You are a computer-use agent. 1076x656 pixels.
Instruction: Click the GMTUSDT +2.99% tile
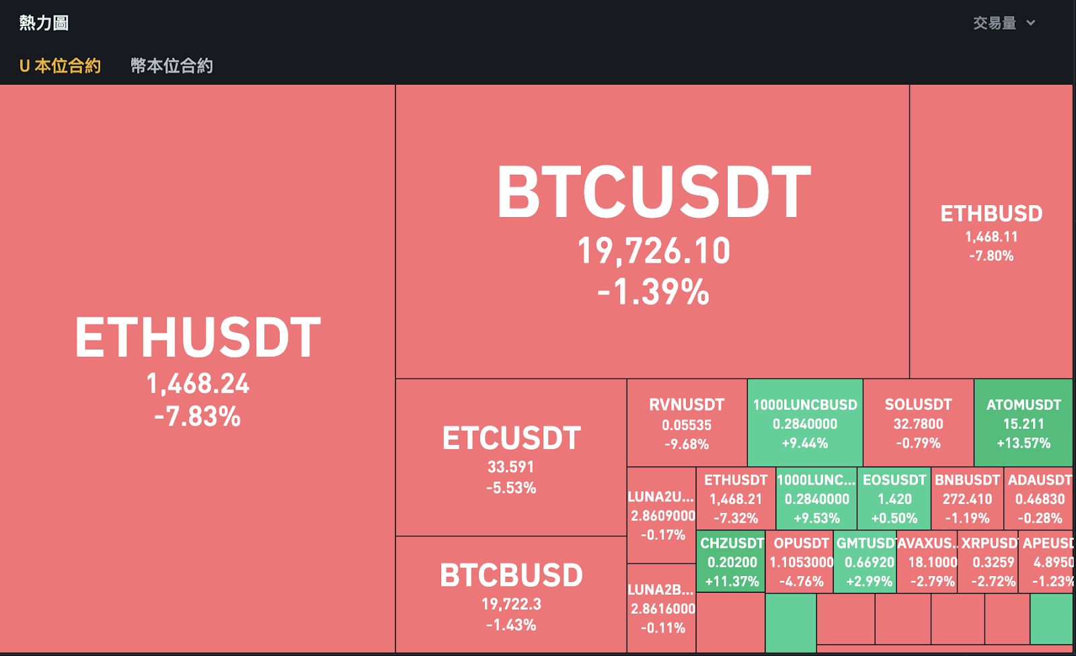click(x=866, y=562)
